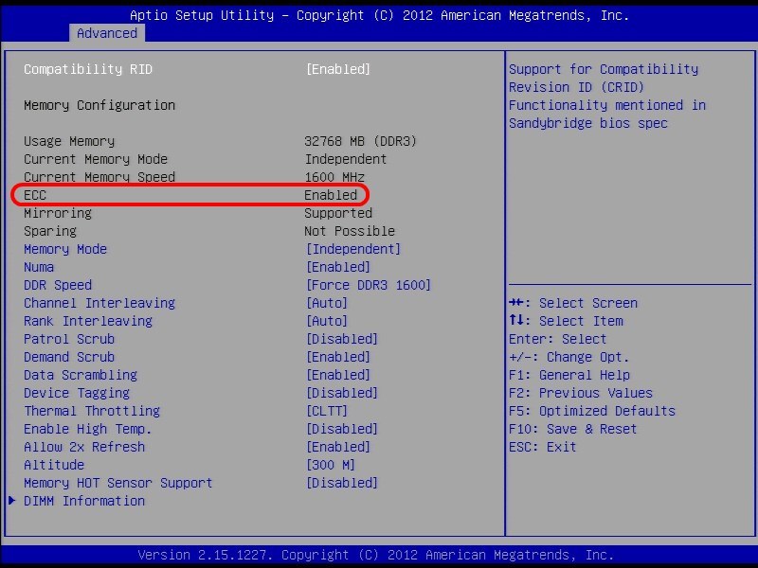This screenshot has height=568, width=758.
Task: Click F5: Optimized Defaults hint
Action: [x=592, y=411]
